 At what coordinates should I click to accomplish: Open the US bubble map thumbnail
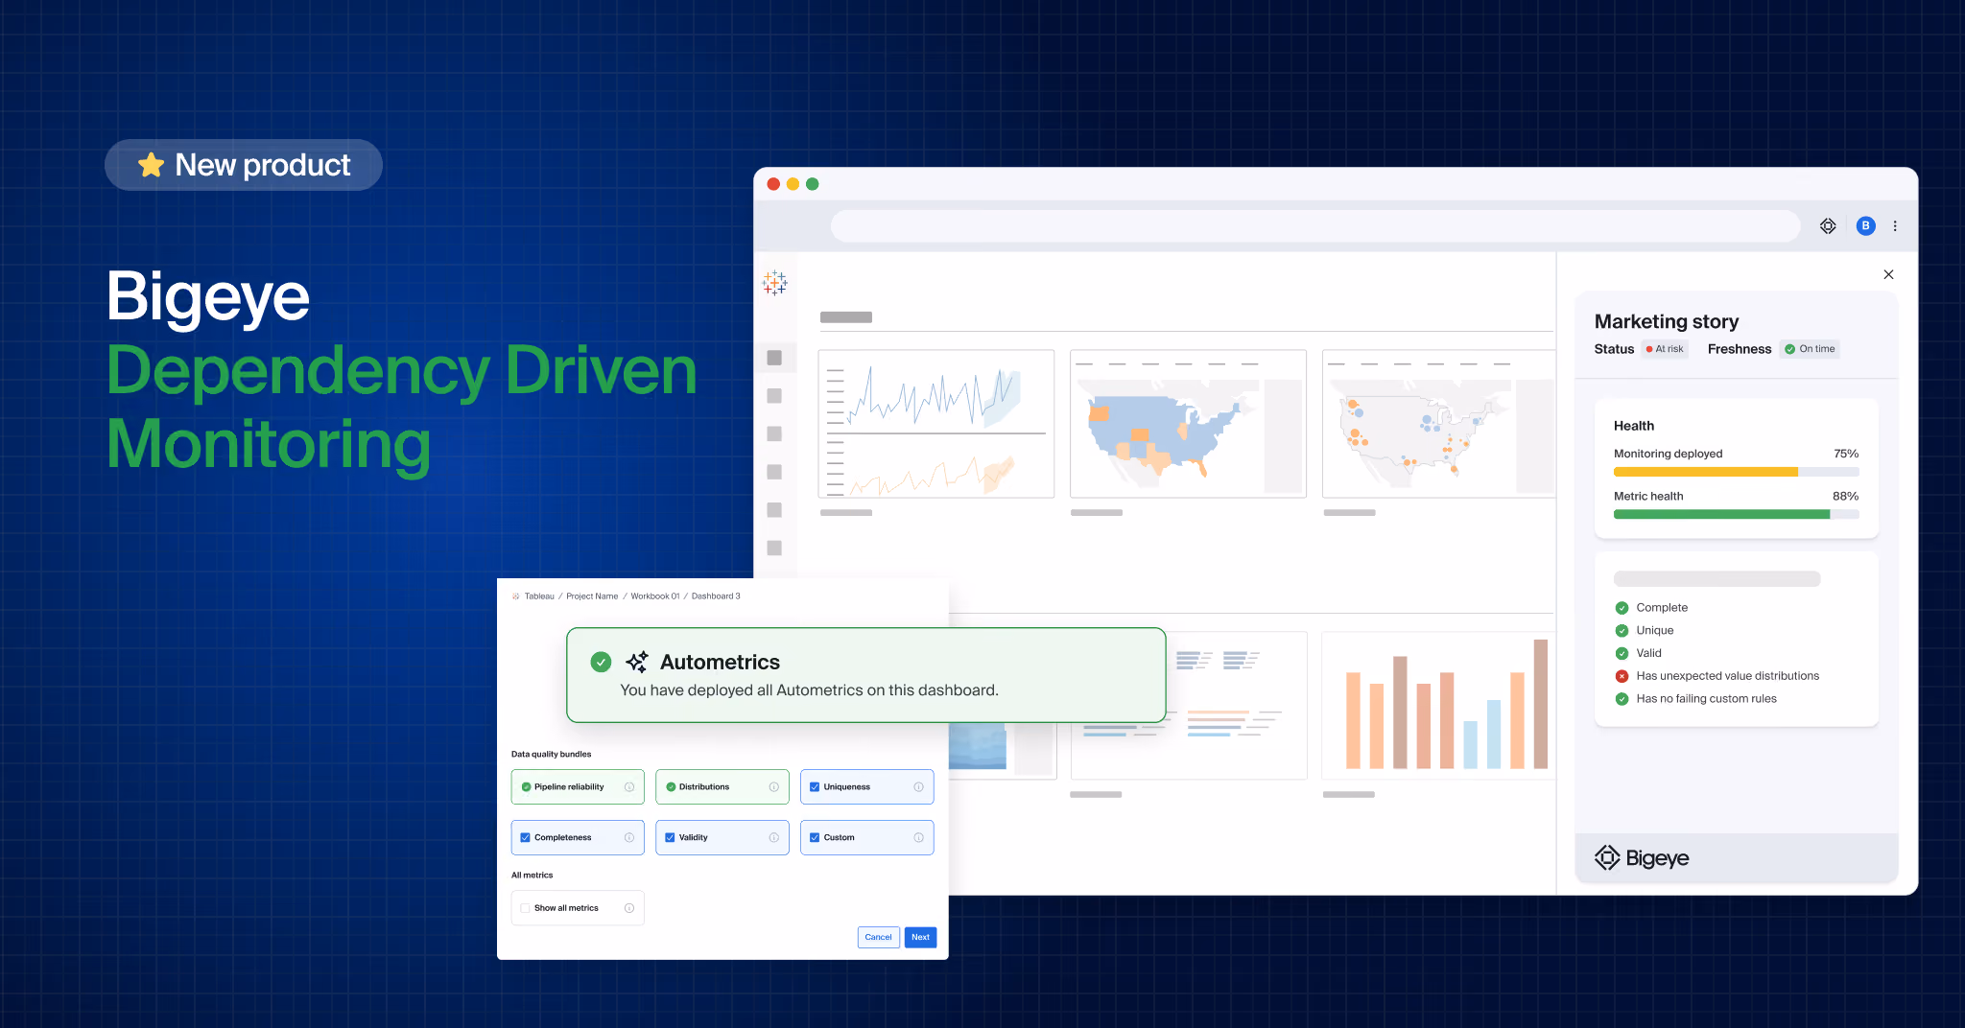tap(1438, 424)
